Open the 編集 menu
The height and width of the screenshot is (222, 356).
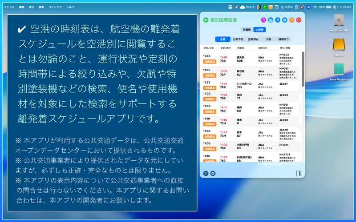(x=21, y=7)
